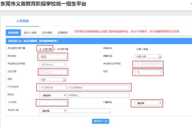Click the 出生日期 input field

53,72
